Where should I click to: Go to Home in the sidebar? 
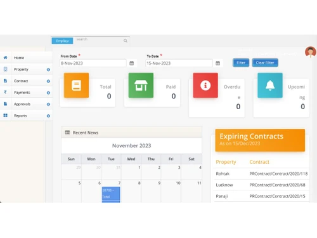click(19, 58)
